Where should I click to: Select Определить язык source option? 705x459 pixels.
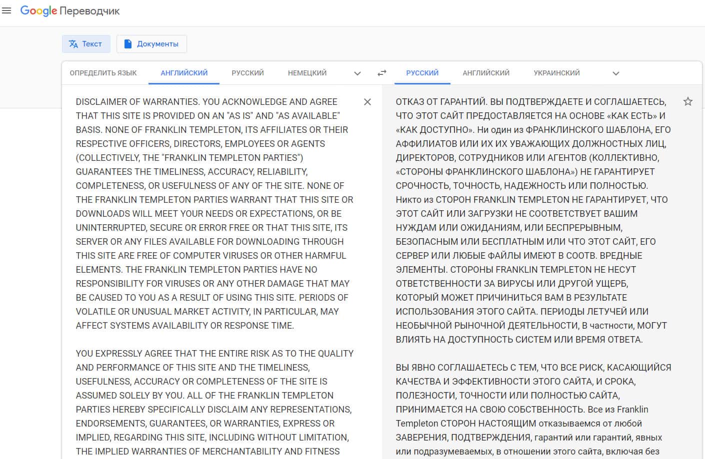pos(103,73)
